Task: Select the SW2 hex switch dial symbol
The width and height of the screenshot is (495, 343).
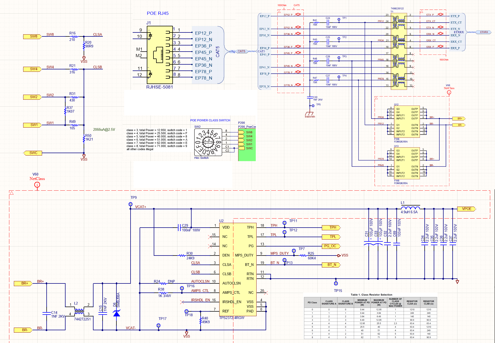Action: (208, 142)
